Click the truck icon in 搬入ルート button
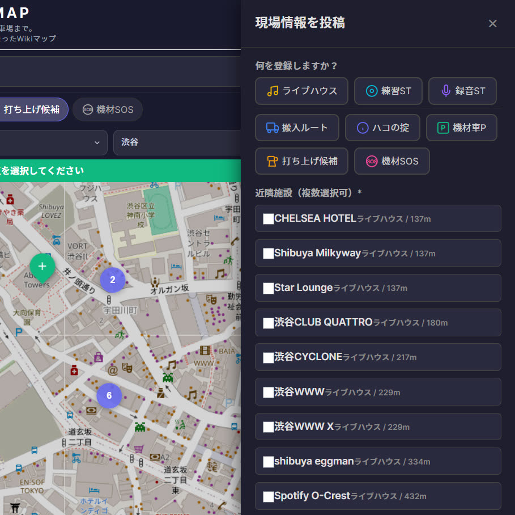Viewport: 515px width, 515px height. coord(273,128)
